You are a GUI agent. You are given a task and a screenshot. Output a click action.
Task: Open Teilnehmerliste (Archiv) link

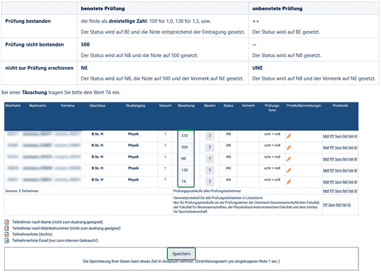32,234
